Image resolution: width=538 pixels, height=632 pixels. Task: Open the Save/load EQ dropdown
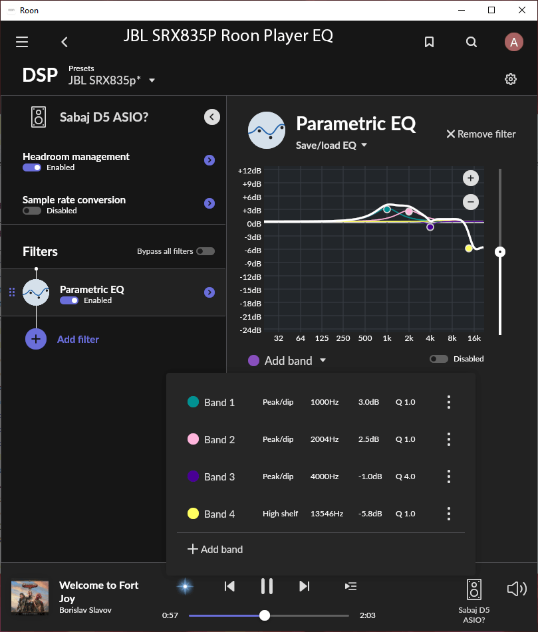331,145
